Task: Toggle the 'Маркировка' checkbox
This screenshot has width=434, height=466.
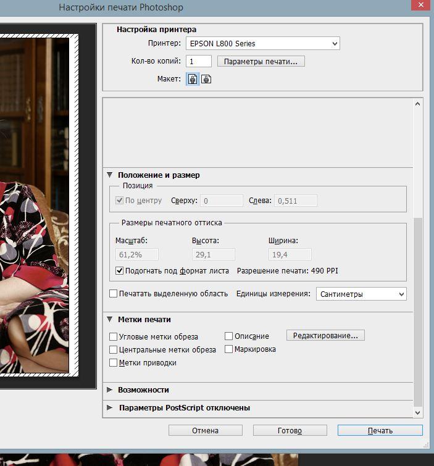Action: 228,349
